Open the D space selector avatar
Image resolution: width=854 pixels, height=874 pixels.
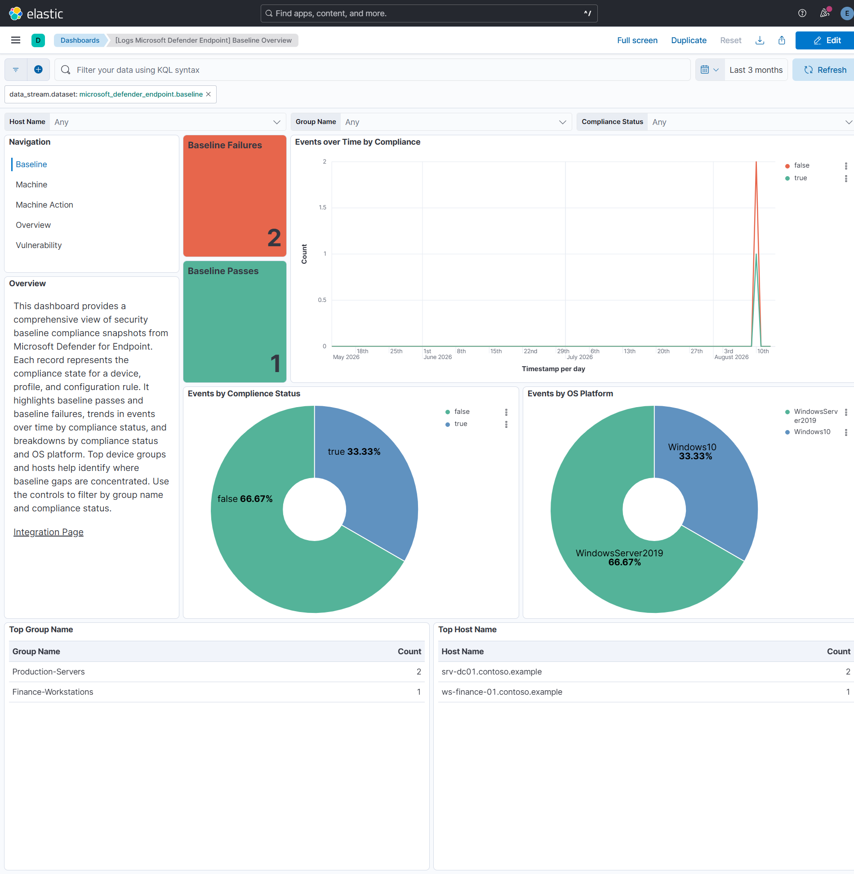pos(38,40)
